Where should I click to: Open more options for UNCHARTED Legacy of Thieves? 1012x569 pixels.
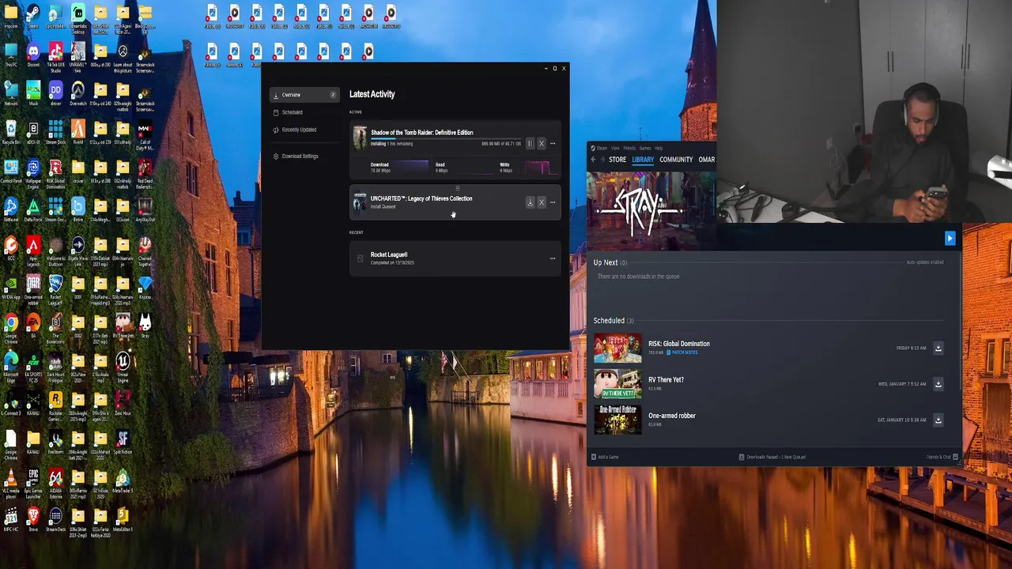pos(553,202)
